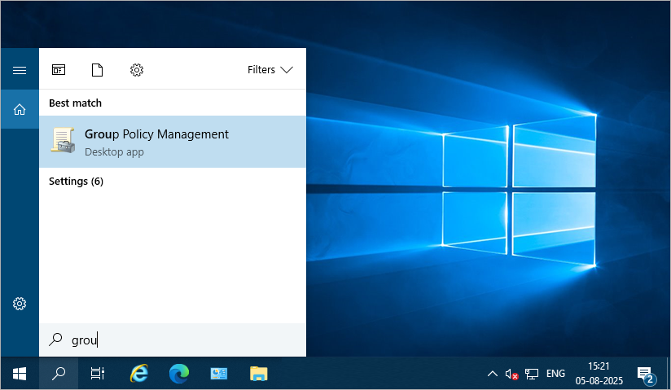The width and height of the screenshot is (671, 390).
Task: Open File Explorer from the taskbar
Action: (258, 374)
